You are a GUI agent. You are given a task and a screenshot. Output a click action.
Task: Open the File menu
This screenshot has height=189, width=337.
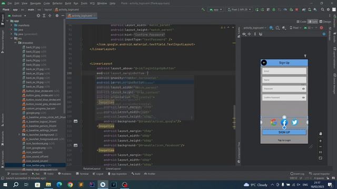click(x=9, y=4)
